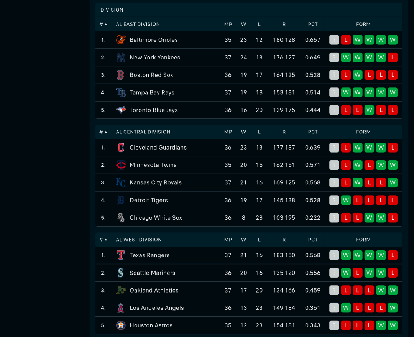Click Detroit Tigers' green win form badge
Image resolution: width=414 pixels, height=337 pixels.
pyautogui.click(x=346, y=200)
